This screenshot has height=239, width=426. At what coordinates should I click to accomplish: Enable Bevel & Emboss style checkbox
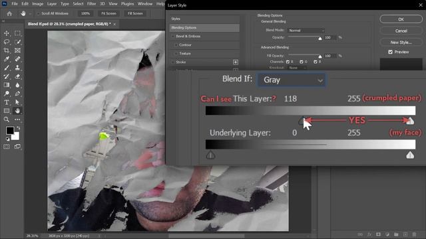(x=173, y=37)
